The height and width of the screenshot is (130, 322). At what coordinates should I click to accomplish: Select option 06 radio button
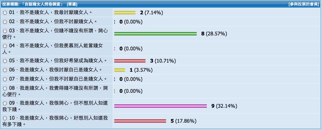pos(5,70)
